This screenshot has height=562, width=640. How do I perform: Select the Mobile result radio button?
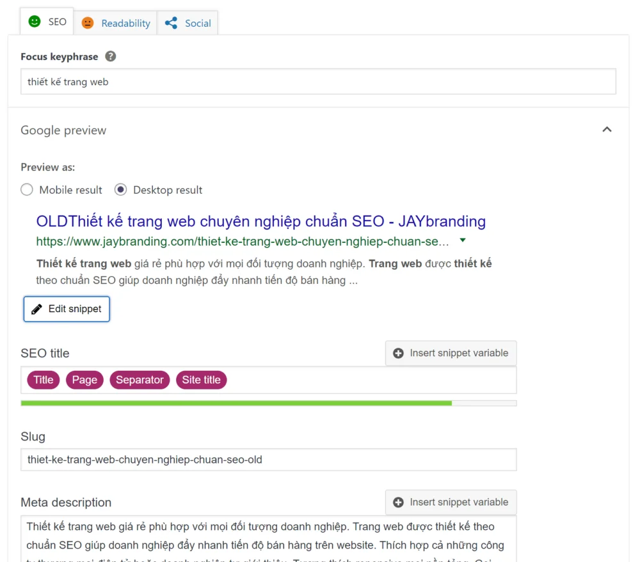27,190
